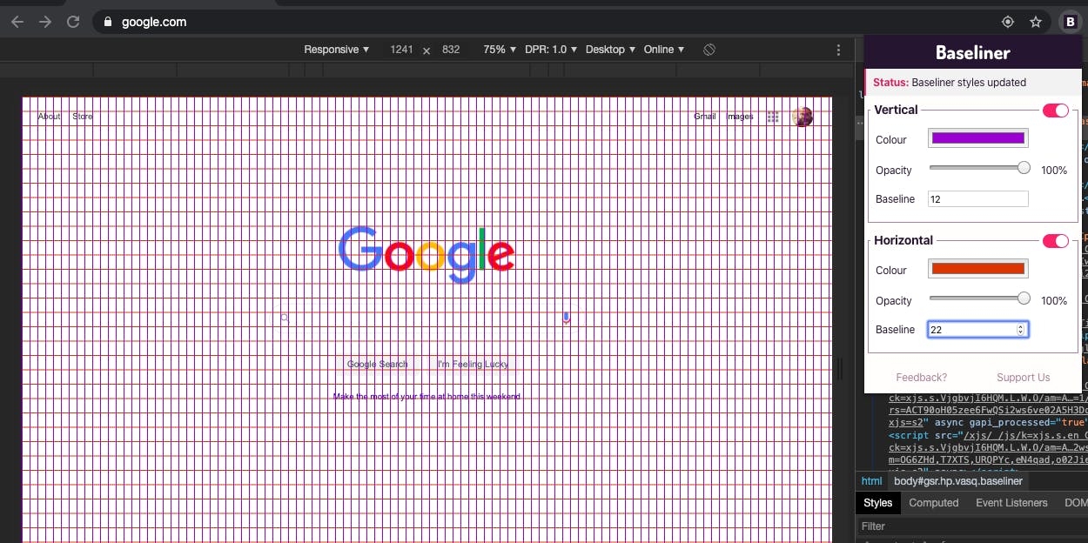Click the I'm Feeling Lucky button
1088x543 pixels.
[x=473, y=365]
